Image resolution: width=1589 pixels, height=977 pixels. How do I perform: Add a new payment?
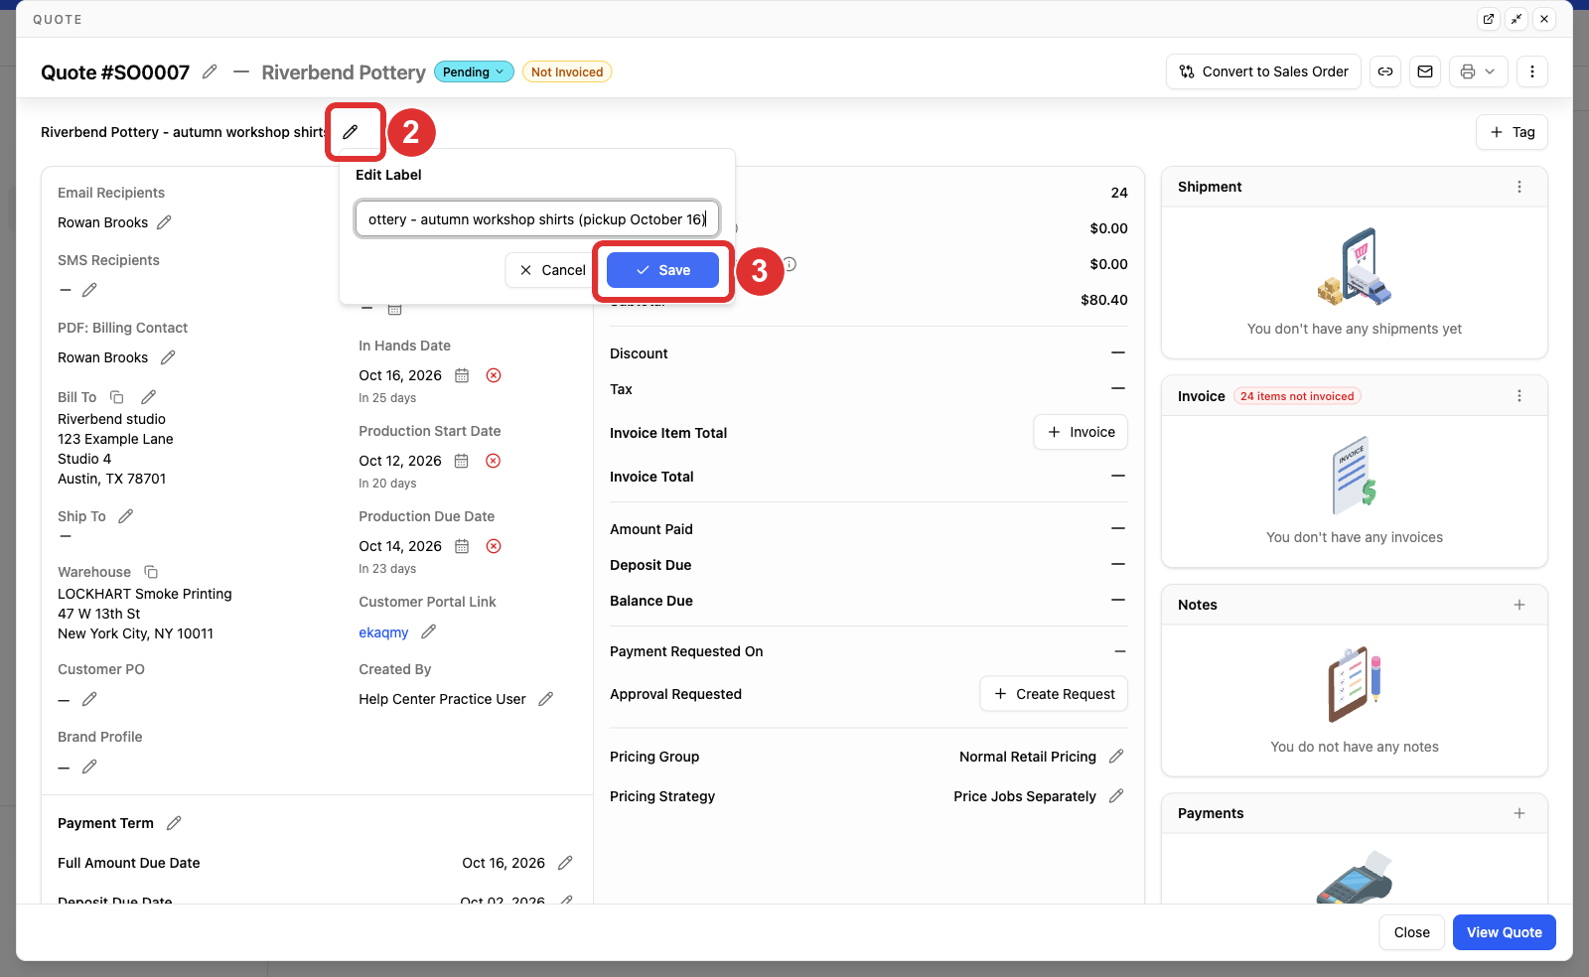pyautogui.click(x=1519, y=813)
